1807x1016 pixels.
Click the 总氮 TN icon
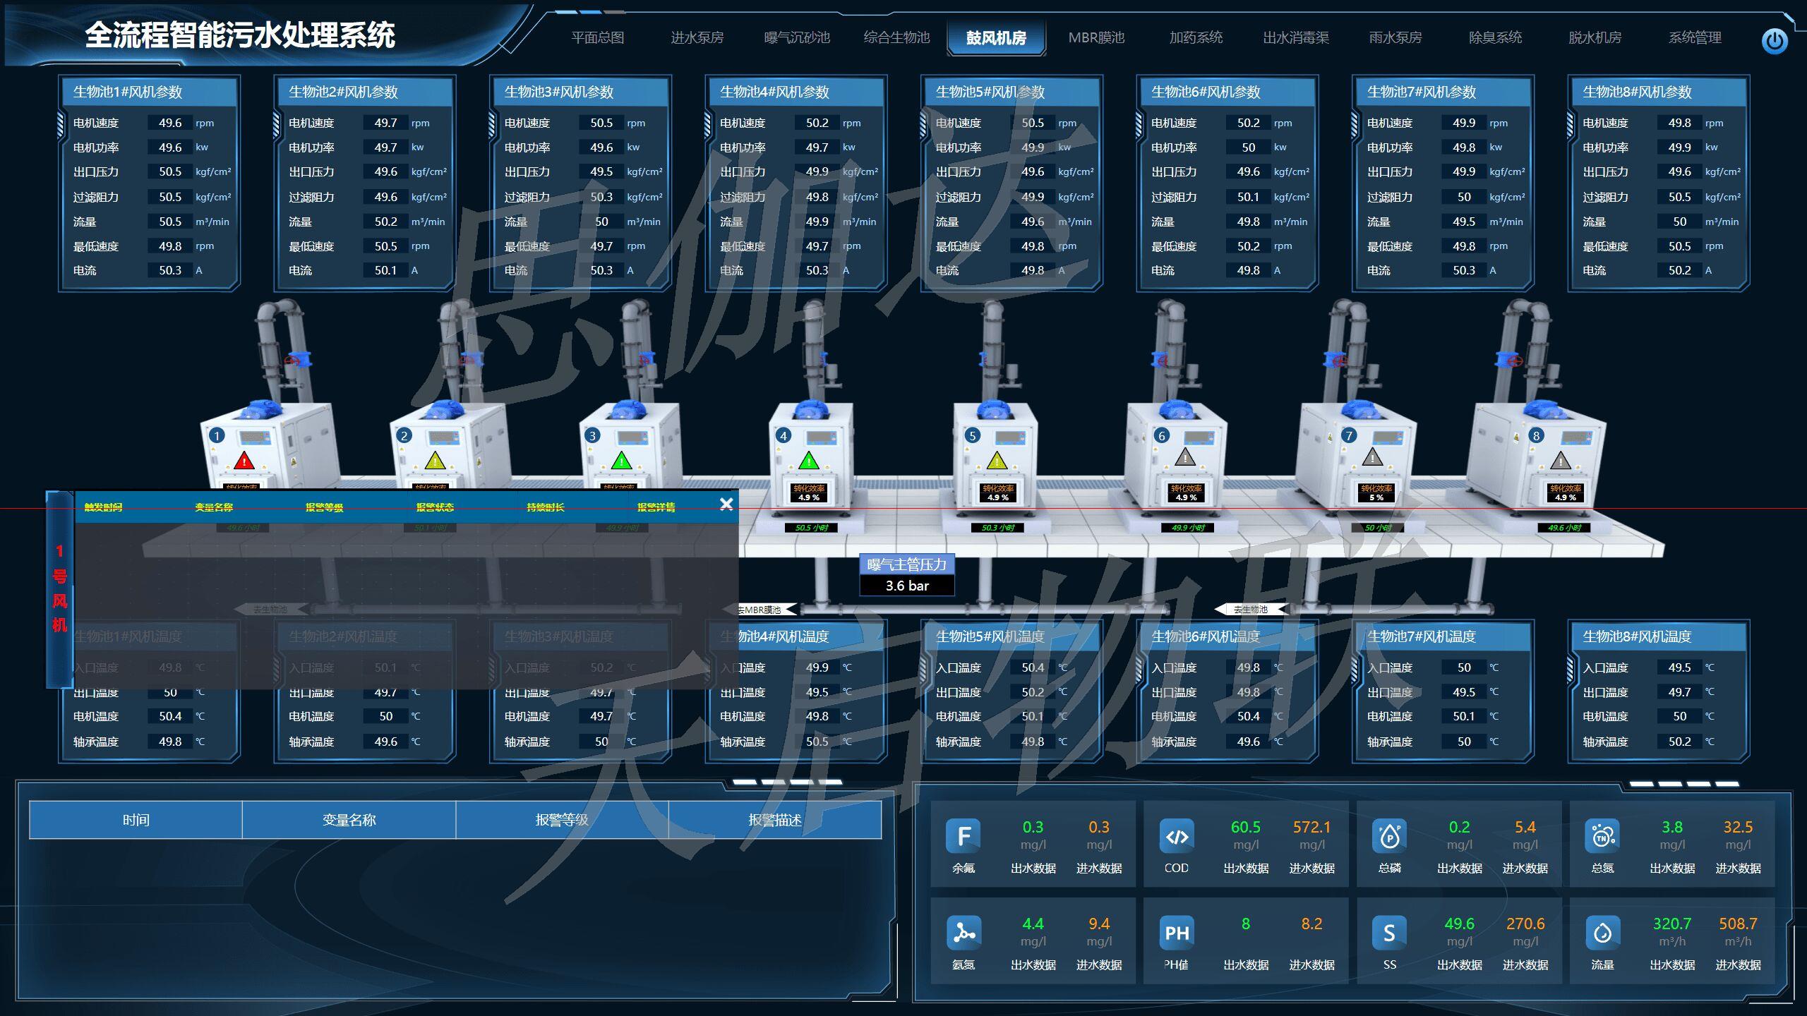(x=1602, y=836)
